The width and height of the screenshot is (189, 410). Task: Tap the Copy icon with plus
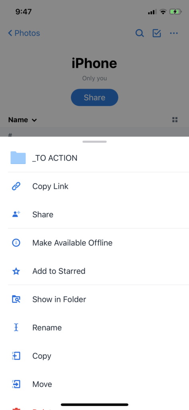pyautogui.click(x=16, y=356)
